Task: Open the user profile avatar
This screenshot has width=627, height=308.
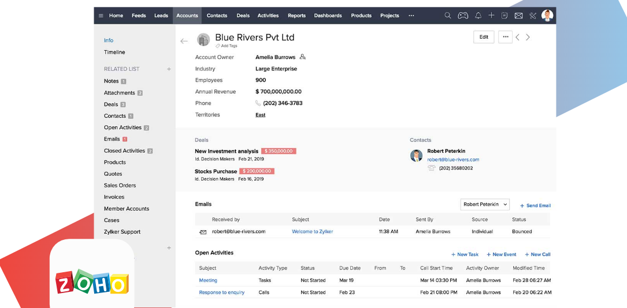Action: [547, 16]
